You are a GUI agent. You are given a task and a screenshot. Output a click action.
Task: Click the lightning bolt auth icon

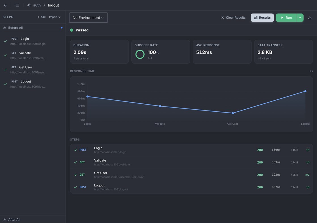tap(29, 5)
